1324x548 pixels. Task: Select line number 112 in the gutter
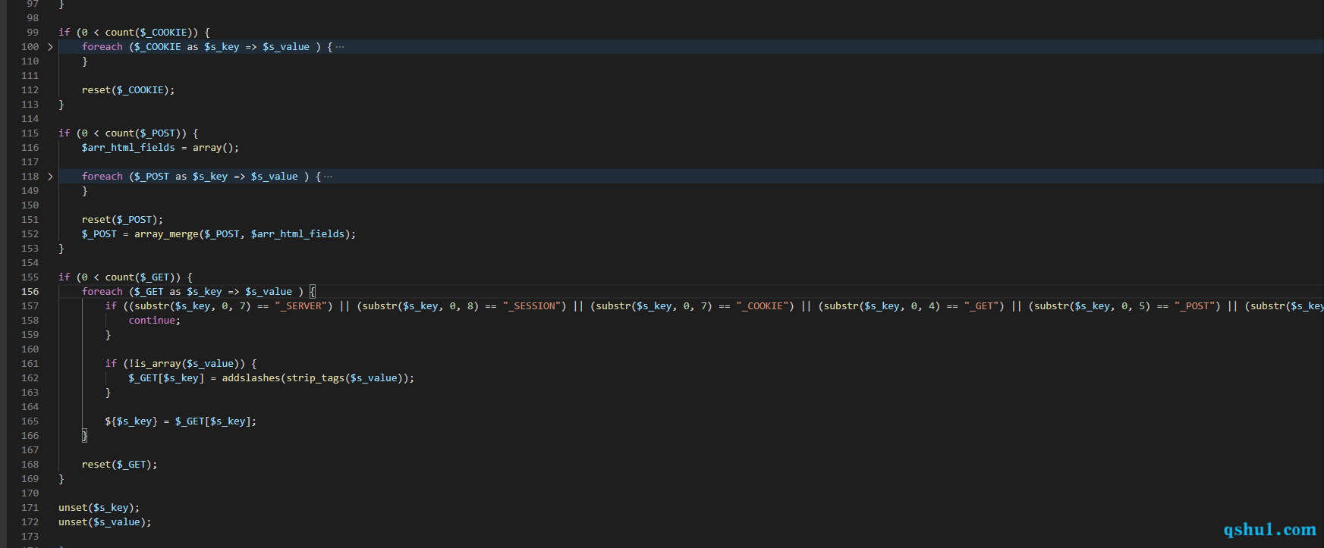click(x=30, y=90)
